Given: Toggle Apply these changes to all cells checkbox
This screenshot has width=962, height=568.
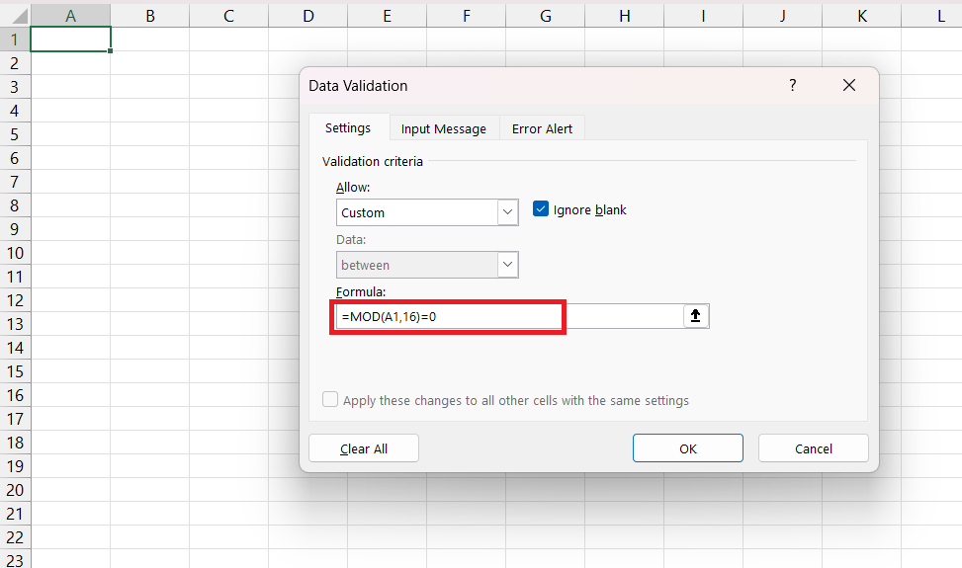Looking at the screenshot, I should (330, 399).
